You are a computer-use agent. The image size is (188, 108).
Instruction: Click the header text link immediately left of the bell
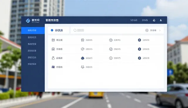pos(145,20)
